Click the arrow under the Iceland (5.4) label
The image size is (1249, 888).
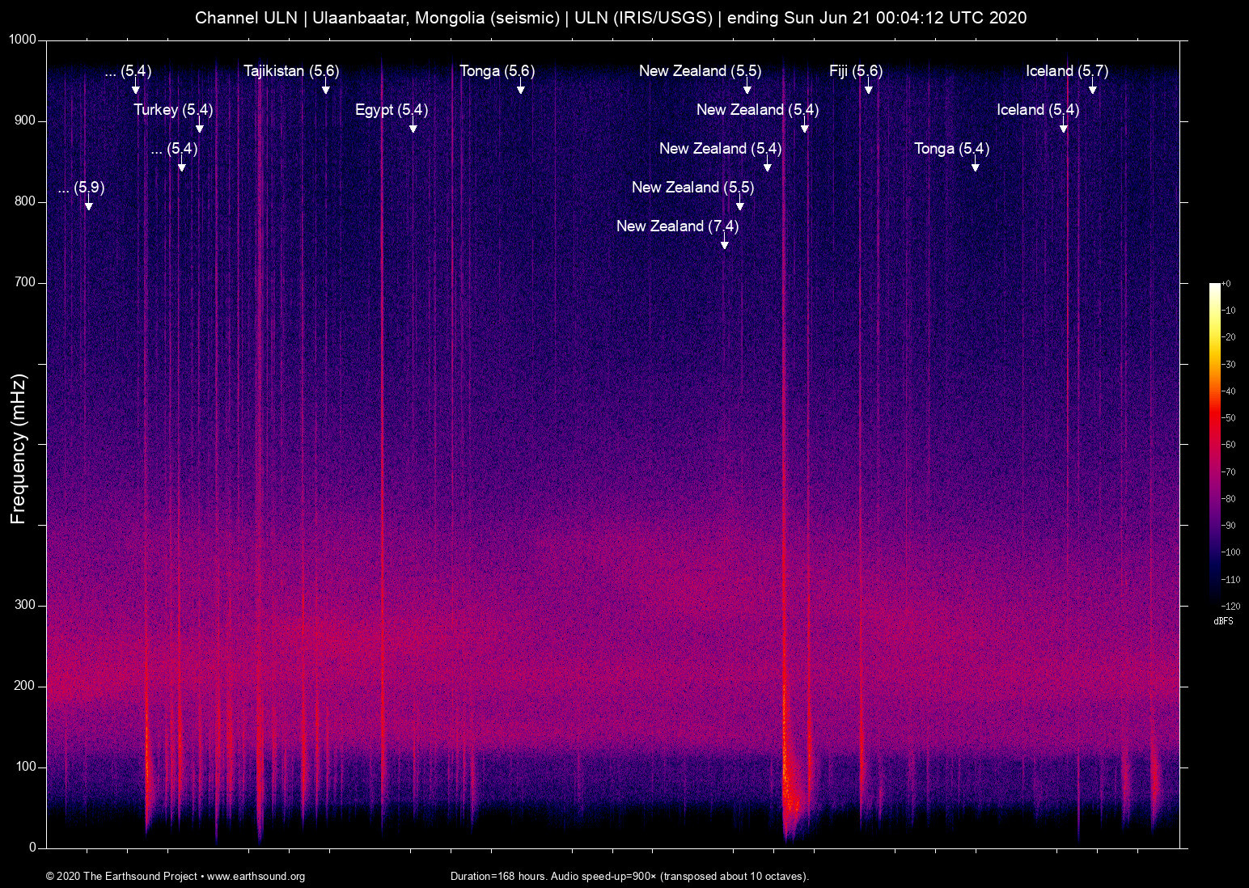1064,126
